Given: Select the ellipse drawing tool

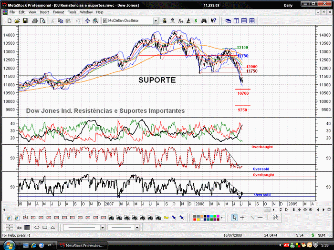Looking at the screenshot, I should coord(37,228).
